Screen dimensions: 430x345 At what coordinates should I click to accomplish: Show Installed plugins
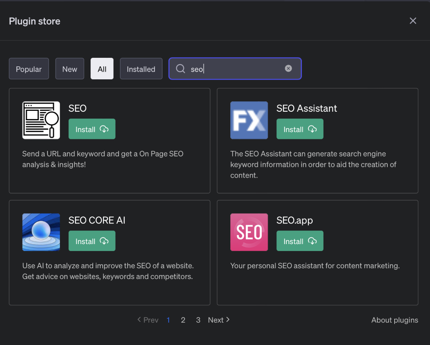tap(141, 69)
